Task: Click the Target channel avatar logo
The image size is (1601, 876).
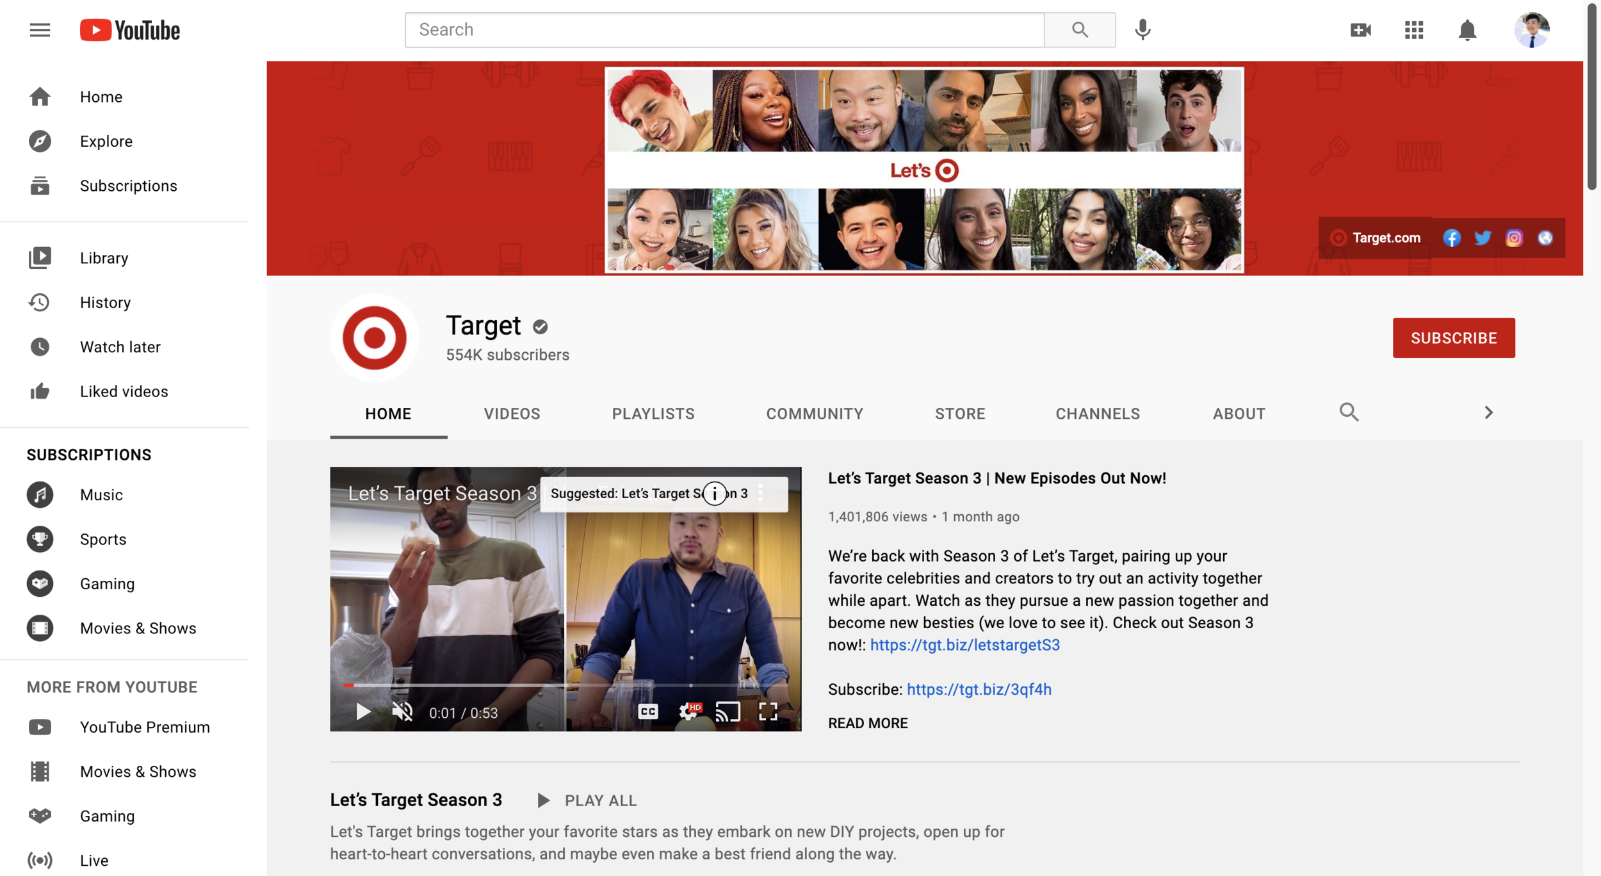Action: pos(375,337)
